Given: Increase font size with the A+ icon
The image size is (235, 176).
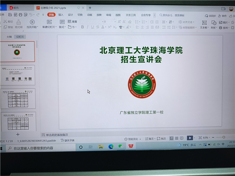Looking at the screenshot, I should (x=119, y=22).
